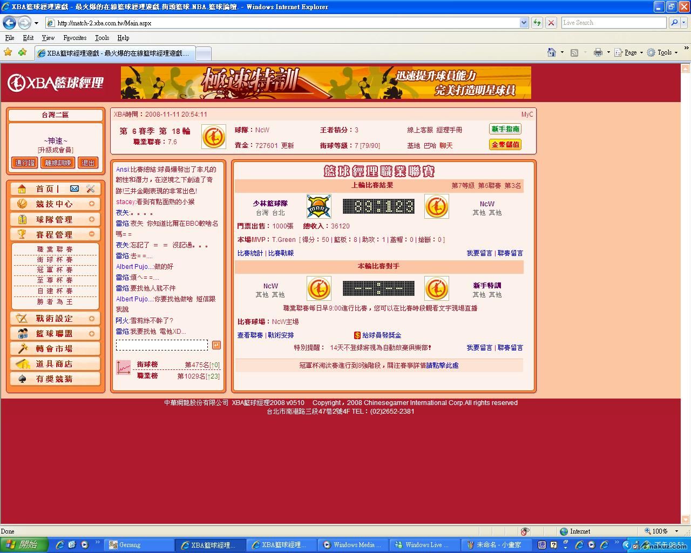Open the Help menu
The image size is (691, 553).
click(123, 38)
